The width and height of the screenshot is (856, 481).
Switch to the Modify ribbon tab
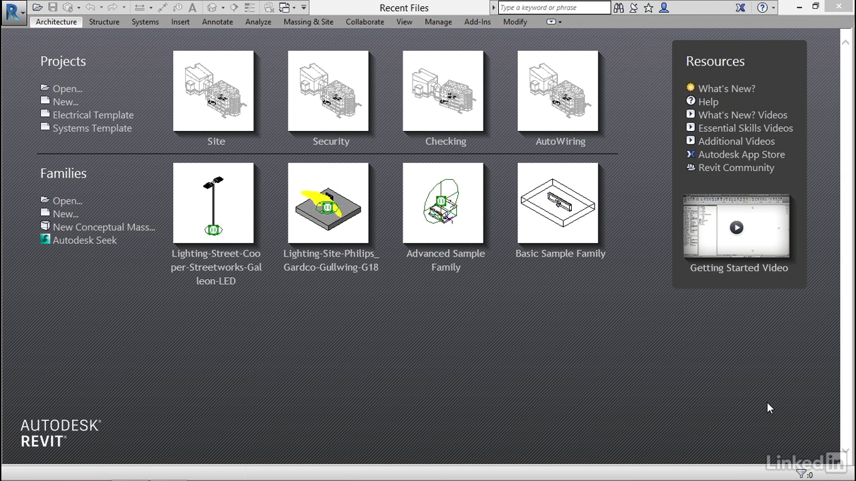click(516, 22)
